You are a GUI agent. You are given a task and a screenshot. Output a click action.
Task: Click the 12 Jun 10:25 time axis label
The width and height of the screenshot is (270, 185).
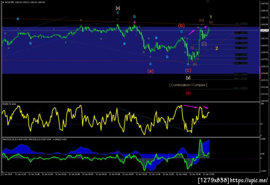pos(142,174)
